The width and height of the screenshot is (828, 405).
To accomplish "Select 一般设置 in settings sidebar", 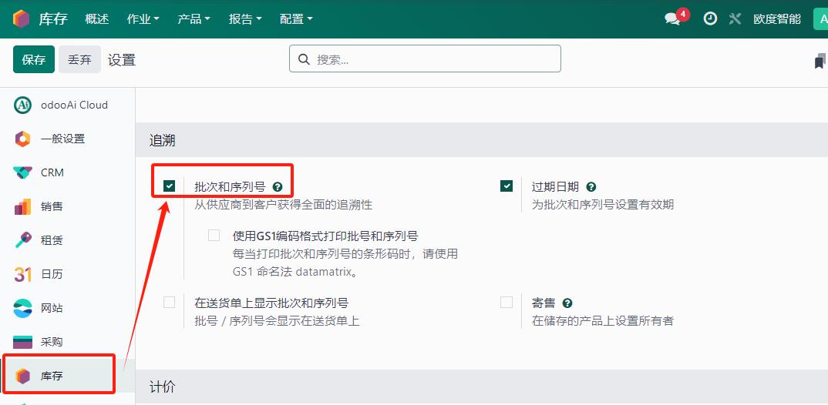I will pyautogui.click(x=68, y=139).
